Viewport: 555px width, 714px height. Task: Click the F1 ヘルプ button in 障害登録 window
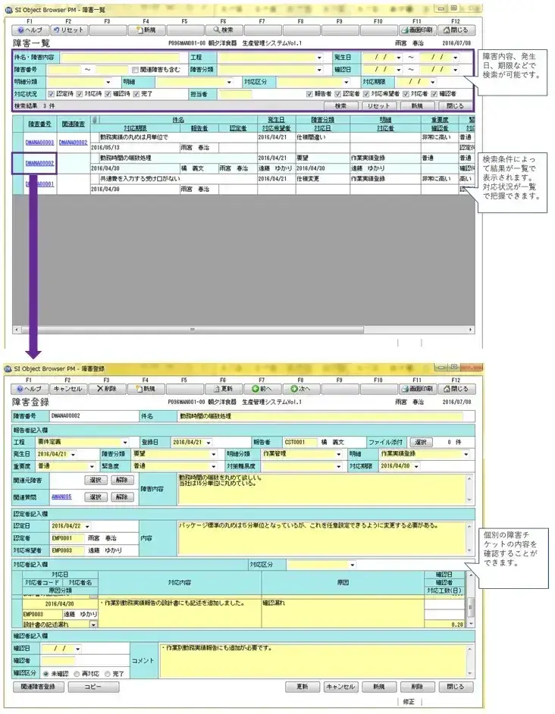29,389
